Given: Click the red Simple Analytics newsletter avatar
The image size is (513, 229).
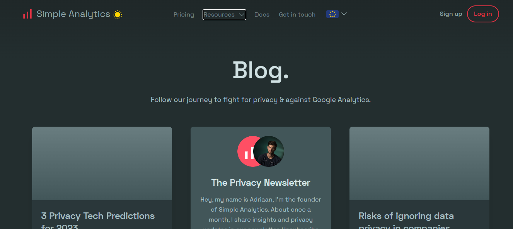Looking at the screenshot, I should click(x=246, y=152).
